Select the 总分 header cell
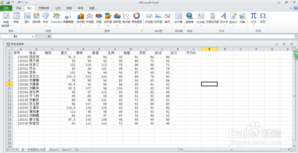The height and width of the screenshot is (153, 298). 178,53
